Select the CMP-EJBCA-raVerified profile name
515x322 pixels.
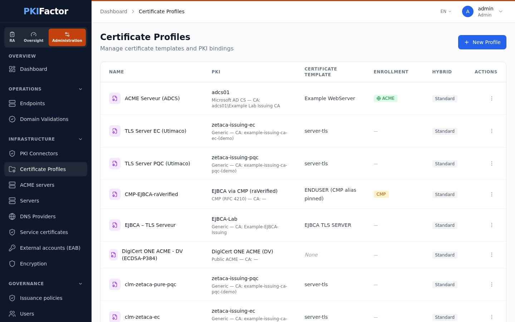point(151,194)
